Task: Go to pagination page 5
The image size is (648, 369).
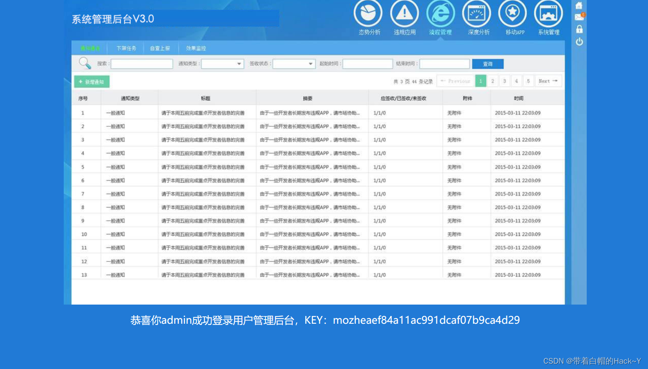Action: [528, 81]
